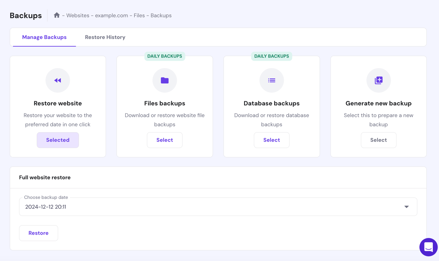Click the DAILY BACKUPS badge above Files backups
Image resolution: width=439 pixels, height=261 pixels.
[164, 56]
